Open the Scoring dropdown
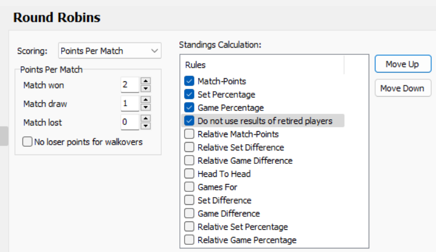The height and width of the screenshot is (252, 436). 110,51
